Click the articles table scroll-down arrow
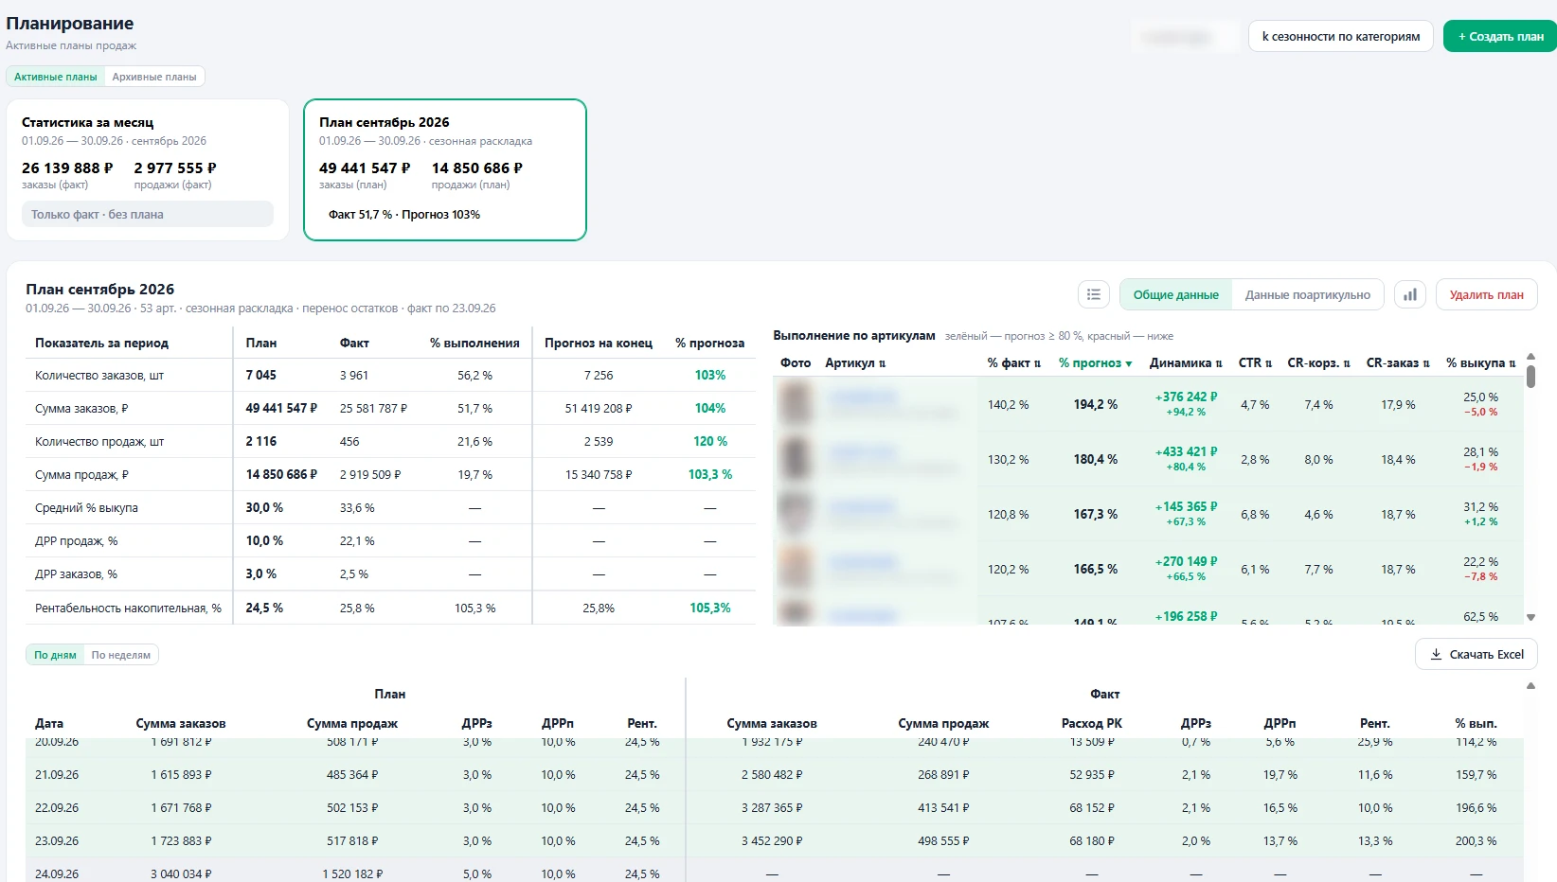1557x882 pixels. (1530, 618)
